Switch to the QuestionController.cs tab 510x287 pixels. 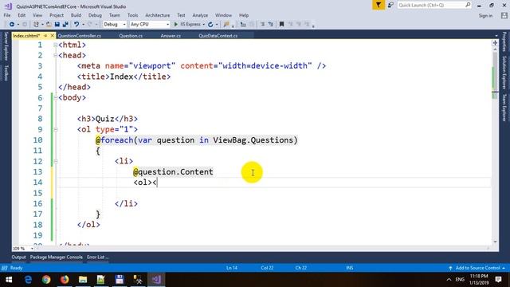(80, 36)
